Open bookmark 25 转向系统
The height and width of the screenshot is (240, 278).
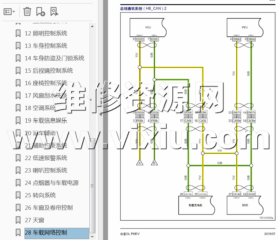tap(40, 195)
